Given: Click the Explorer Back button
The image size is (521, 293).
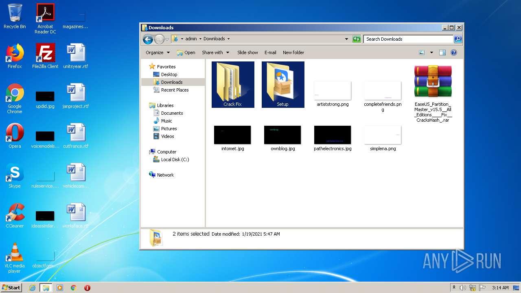Looking at the screenshot, I should click(x=148, y=39).
